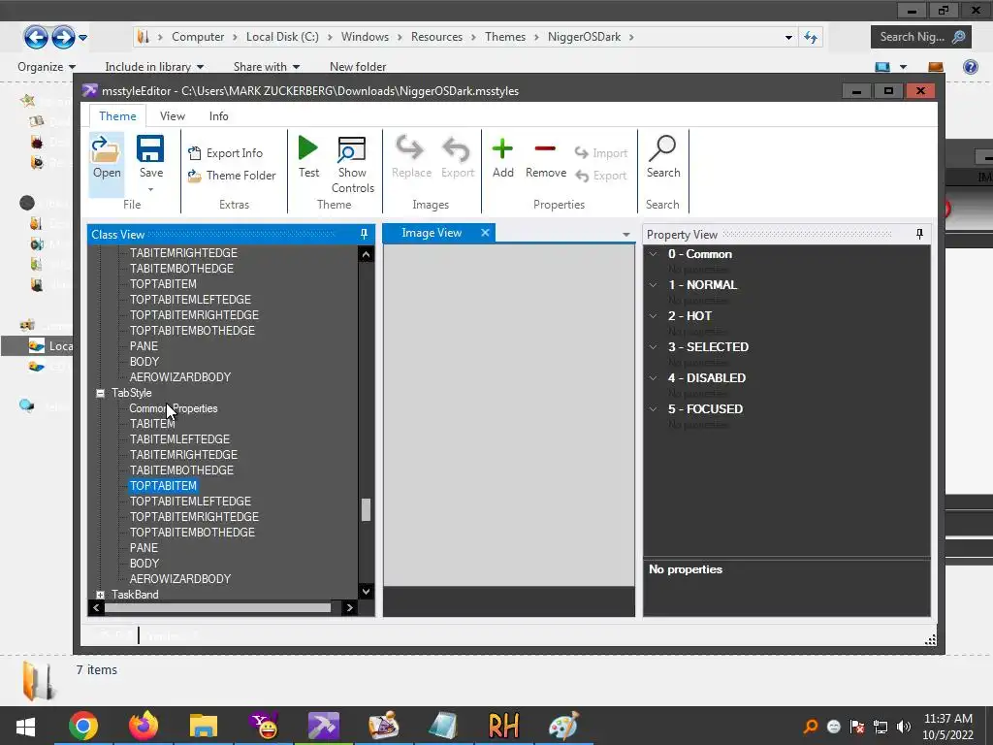Open the Share with menu

[266, 67]
